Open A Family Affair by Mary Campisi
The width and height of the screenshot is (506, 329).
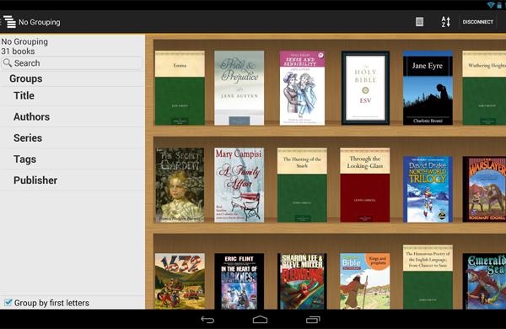(240, 185)
